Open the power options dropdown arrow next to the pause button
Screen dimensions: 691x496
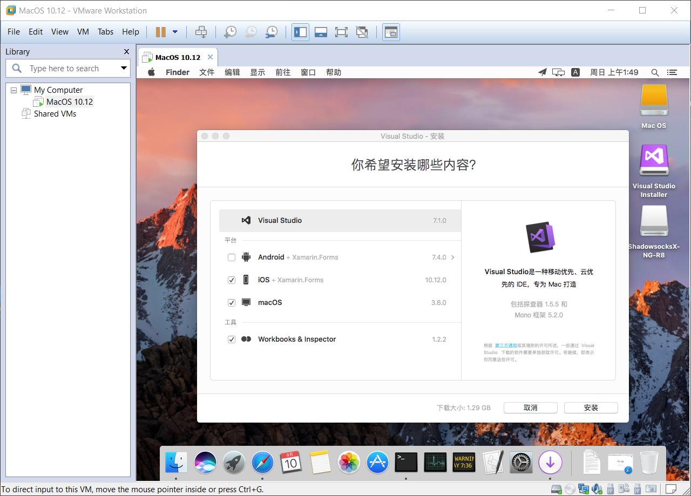(x=175, y=32)
